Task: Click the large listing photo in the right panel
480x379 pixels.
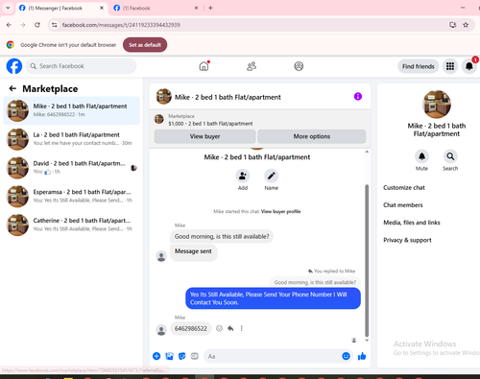Action: (x=437, y=105)
